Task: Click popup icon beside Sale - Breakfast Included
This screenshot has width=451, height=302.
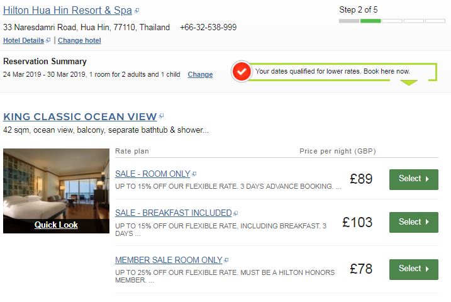Action: (x=236, y=214)
